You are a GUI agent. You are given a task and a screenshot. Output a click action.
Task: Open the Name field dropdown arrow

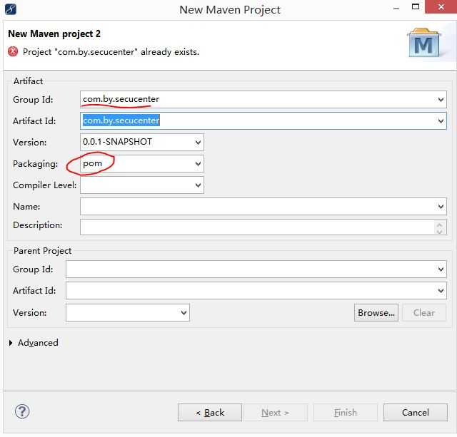point(441,206)
